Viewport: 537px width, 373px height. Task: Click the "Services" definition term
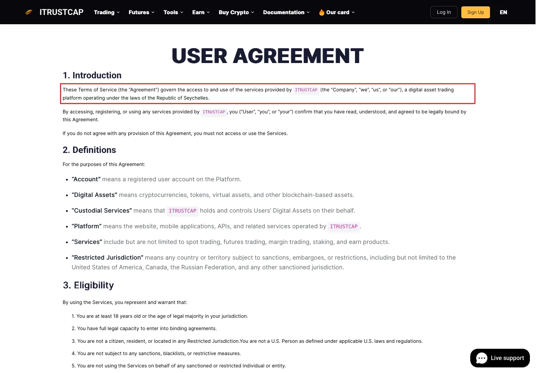[87, 242]
